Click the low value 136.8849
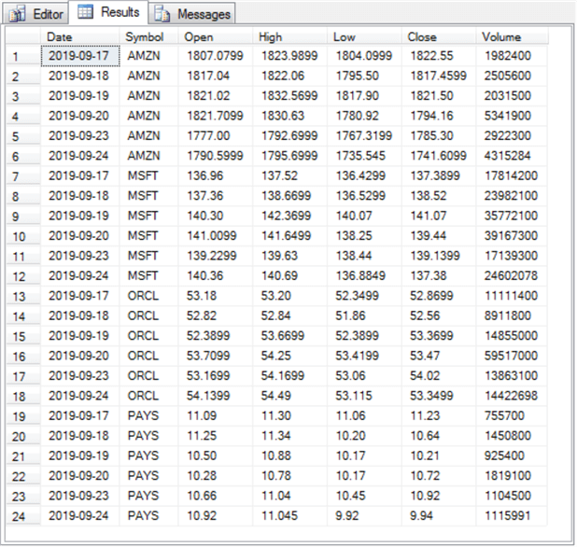Image resolution: width=577 pixels, height=547 pixels. pyautogui.click(x=364, y=275)
